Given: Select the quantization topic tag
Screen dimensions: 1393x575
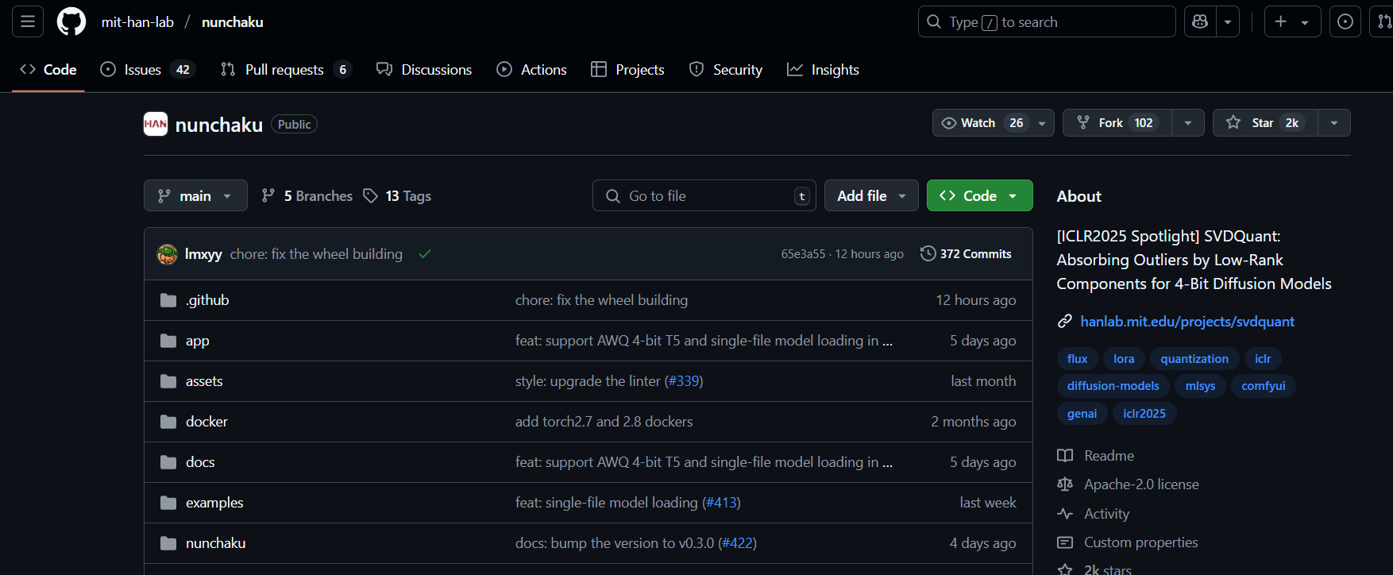Looking at the screenshot, I should point(1194,359).
